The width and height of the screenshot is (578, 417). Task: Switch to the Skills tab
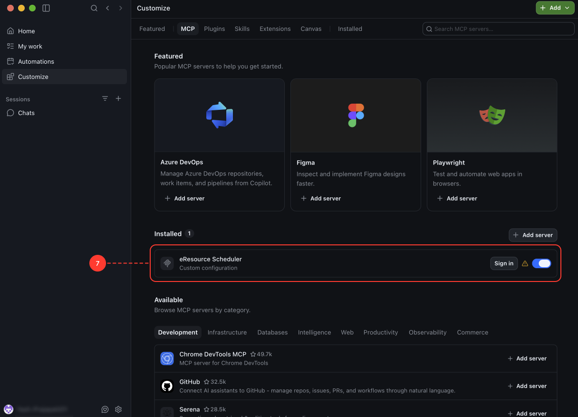click(242, 29)
